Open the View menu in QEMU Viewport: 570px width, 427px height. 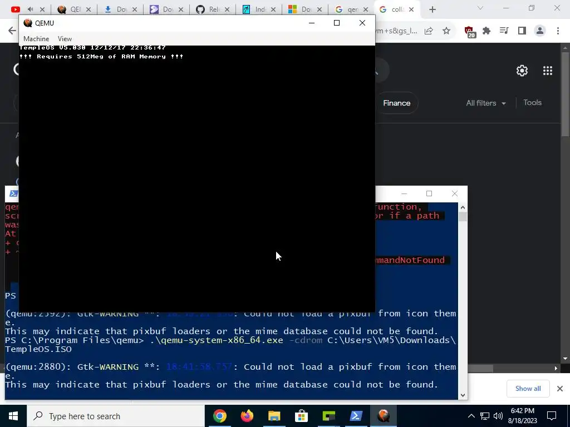65,39
